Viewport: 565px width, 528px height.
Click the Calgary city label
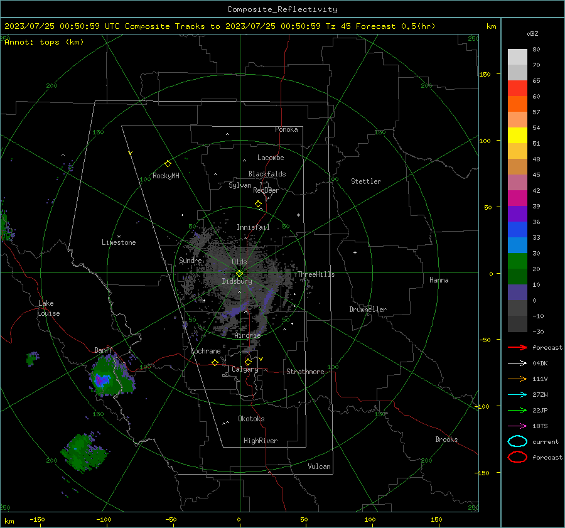click(245, 369)
